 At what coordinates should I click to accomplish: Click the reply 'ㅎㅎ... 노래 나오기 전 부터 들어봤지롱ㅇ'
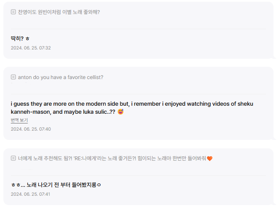(56, 185)
